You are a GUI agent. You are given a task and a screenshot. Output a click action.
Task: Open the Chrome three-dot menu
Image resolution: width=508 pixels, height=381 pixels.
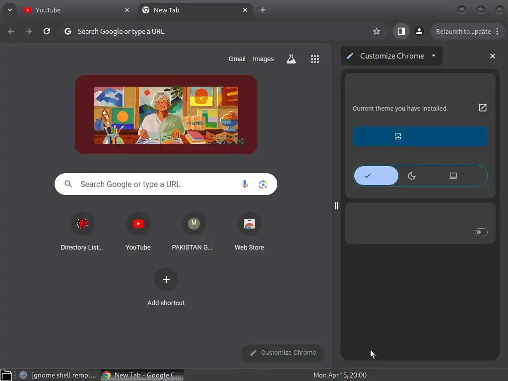[x=497, y=31]
